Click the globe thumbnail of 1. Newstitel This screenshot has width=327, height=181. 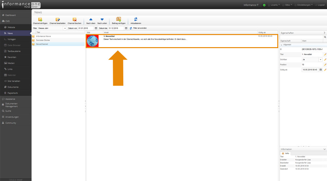93,41
